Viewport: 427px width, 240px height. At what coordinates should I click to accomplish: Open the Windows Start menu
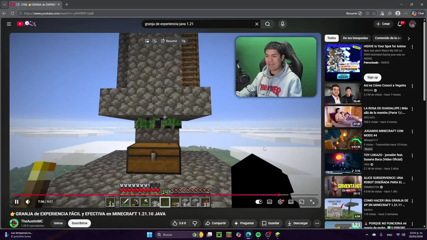point(149,235)
